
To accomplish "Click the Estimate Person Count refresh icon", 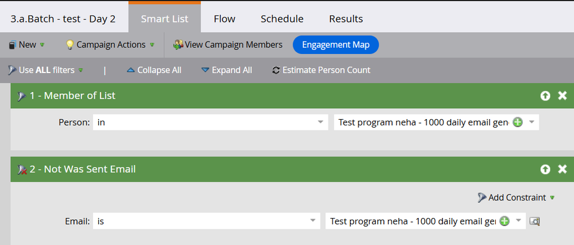I will point(276,70).
